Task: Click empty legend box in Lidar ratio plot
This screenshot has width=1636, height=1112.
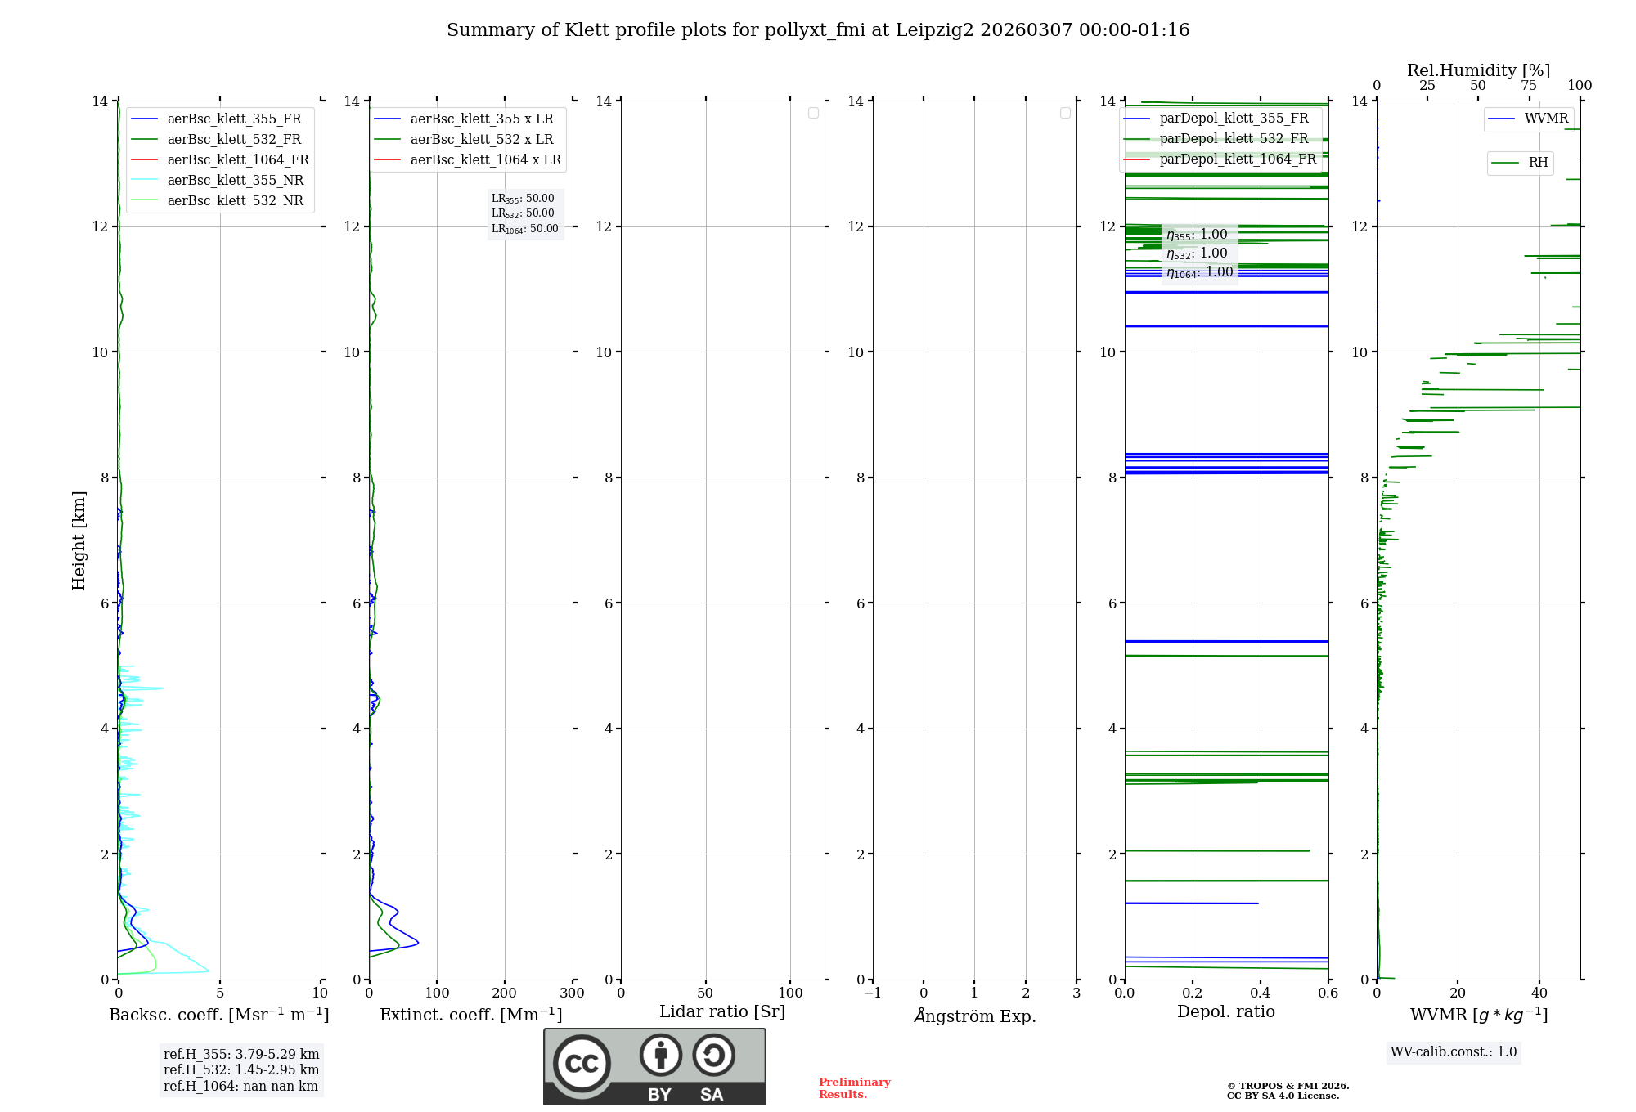Action: (x=813, y=113)
